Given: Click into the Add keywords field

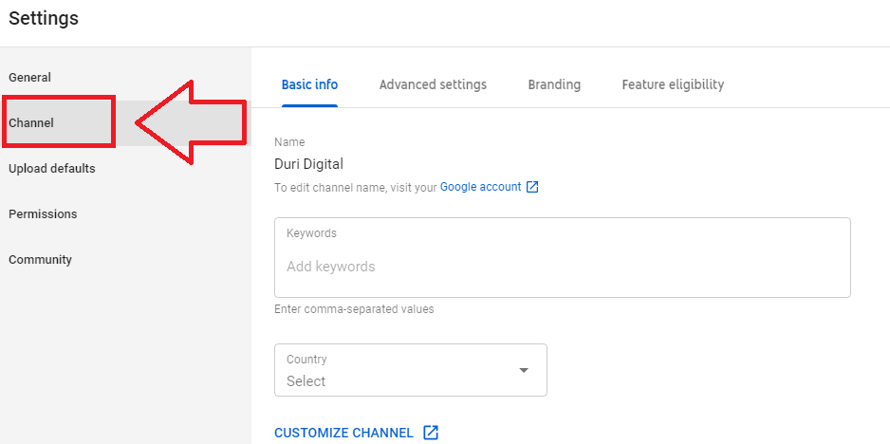Looking at the screenshot, I should [x=562, y=258].
